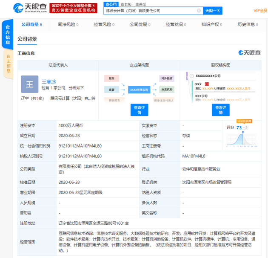Image resolution: width=268 pixels, height=258 pixels.
Task: Click the 法定代表人 column header
Action: click(58, 65)
